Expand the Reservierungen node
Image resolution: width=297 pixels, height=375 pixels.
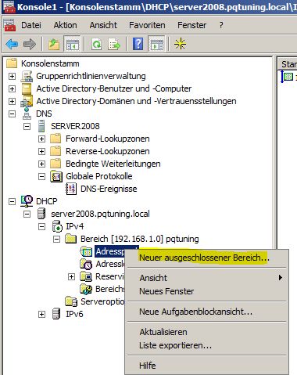point(71,276)
